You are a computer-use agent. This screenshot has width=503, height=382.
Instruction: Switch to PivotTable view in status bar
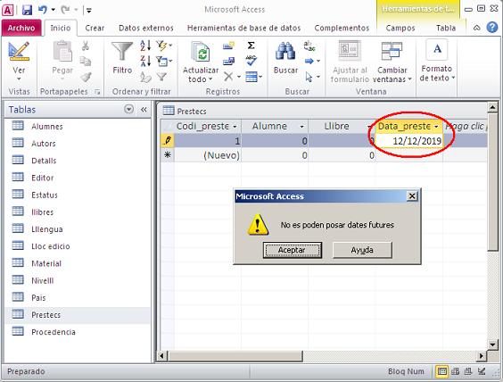(x=455, y=371)
